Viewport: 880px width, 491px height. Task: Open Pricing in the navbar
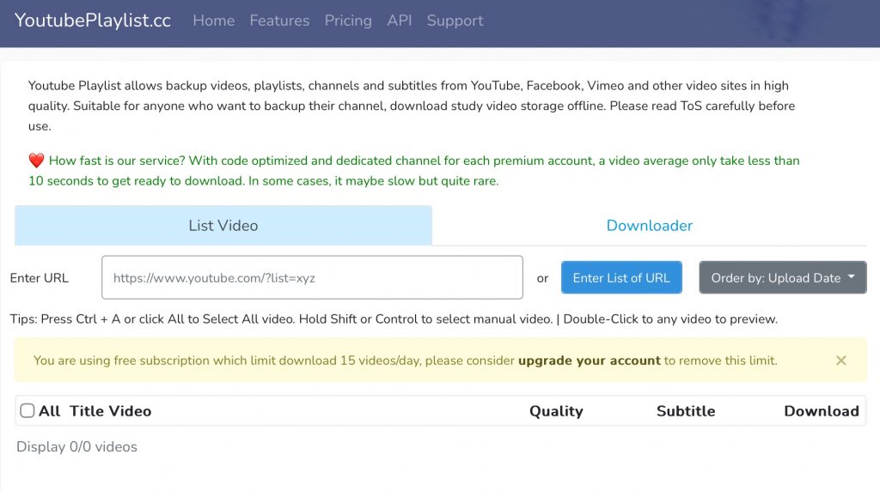tap(348, 21)
